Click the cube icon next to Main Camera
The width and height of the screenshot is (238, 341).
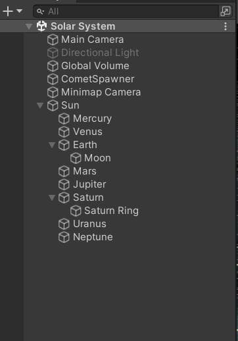(x=53, y=39)
